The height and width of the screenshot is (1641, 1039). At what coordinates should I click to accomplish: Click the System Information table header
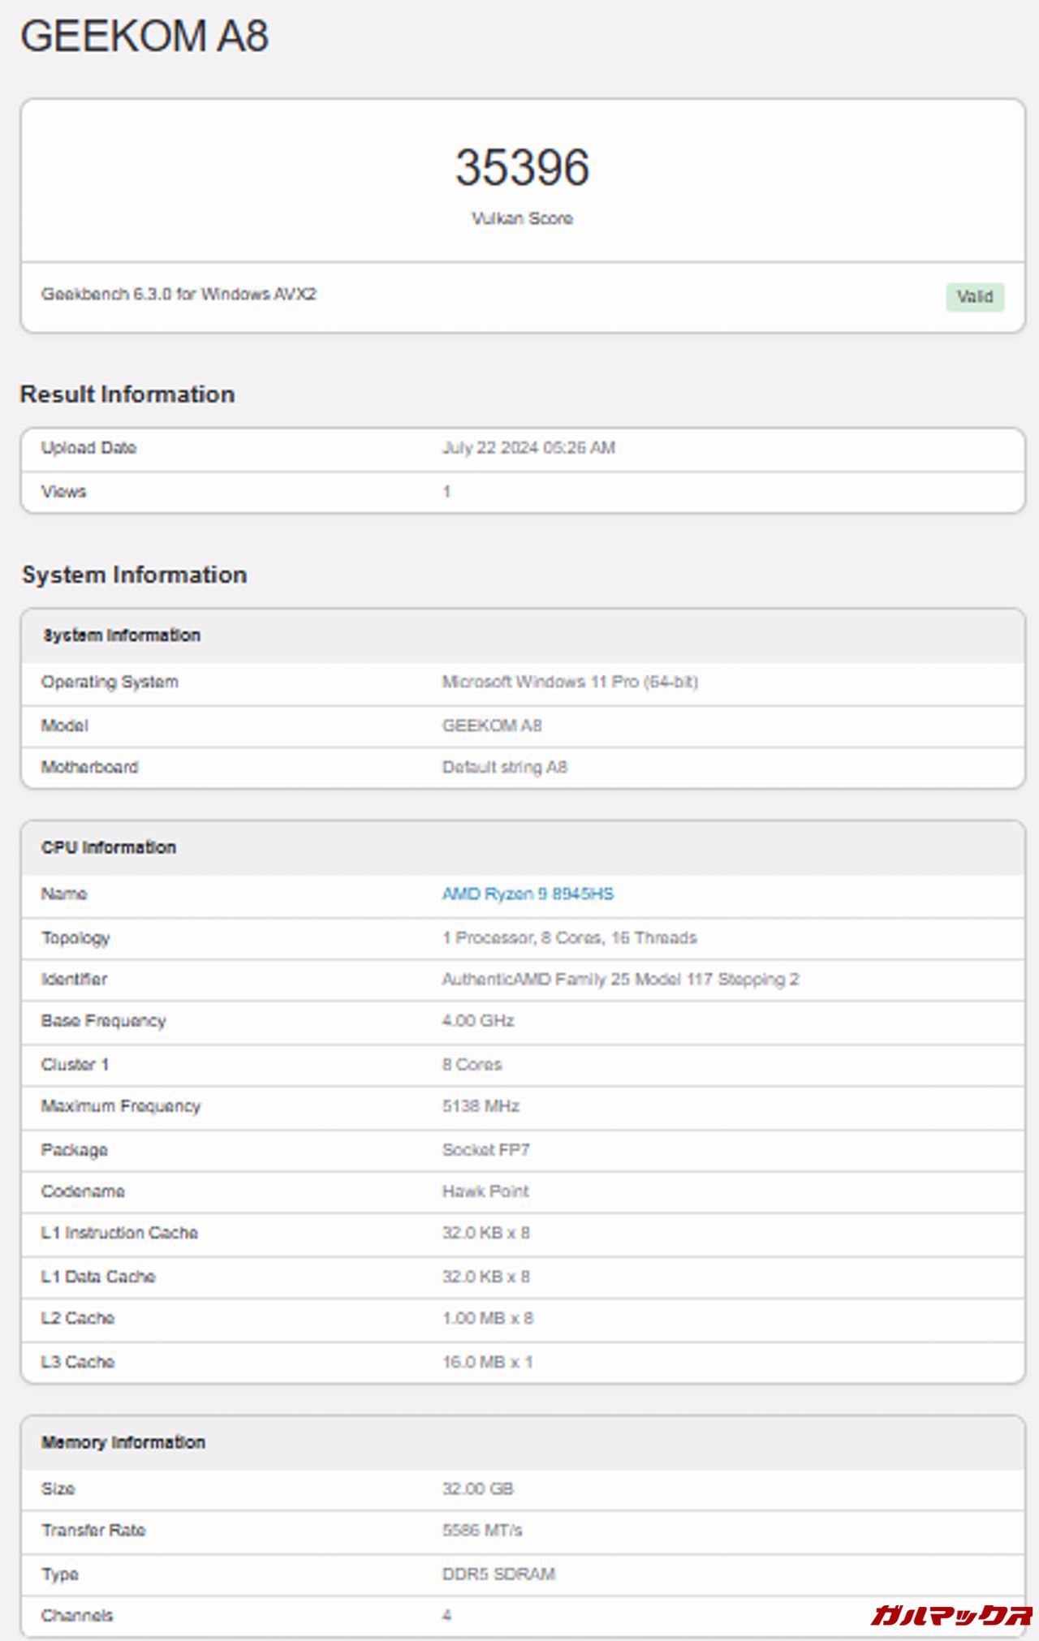122,635
